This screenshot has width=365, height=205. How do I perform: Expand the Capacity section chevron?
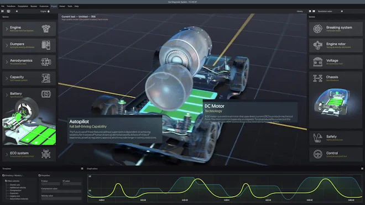(x=7, y=78)
